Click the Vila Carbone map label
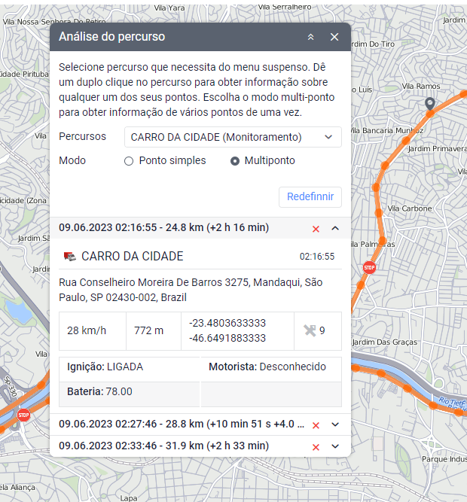467x502 pixels. click(410, 208)
